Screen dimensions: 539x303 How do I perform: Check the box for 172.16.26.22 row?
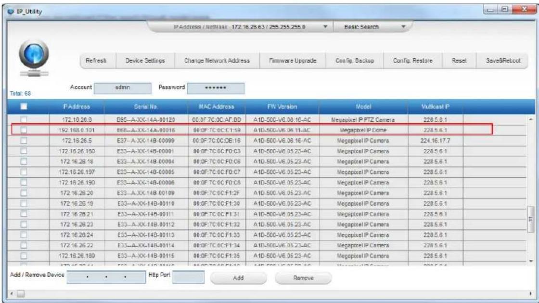[24, 245]
